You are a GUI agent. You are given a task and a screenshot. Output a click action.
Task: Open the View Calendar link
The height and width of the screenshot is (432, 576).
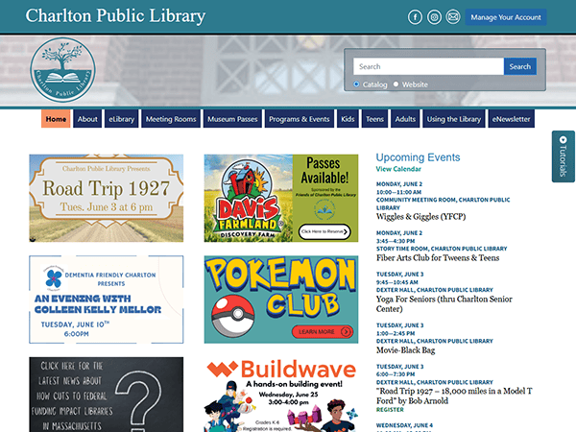398,169
